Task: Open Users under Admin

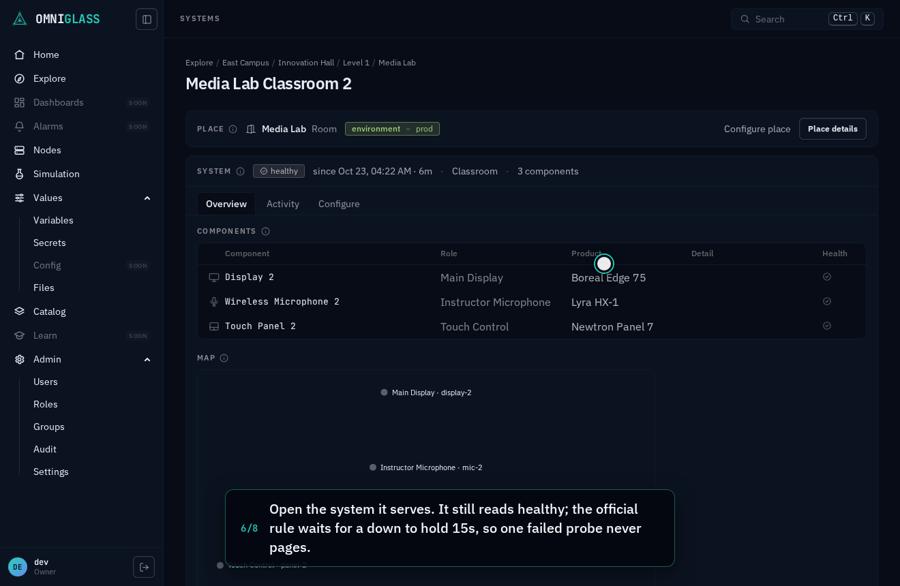Action: (x=46, y=382)
